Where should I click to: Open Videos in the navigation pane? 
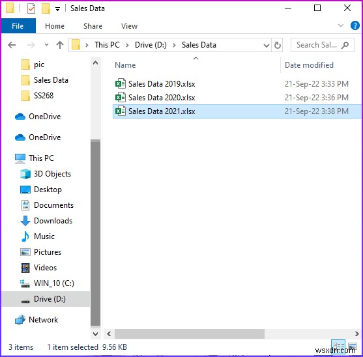click(45, 268)
